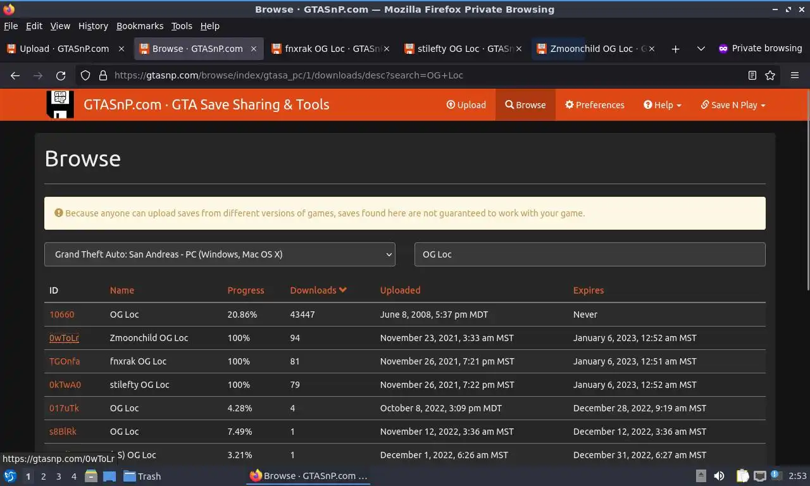Click the Zmoonchild OG Loc name cell
810x486 pixels.
[x=149, y=338]
